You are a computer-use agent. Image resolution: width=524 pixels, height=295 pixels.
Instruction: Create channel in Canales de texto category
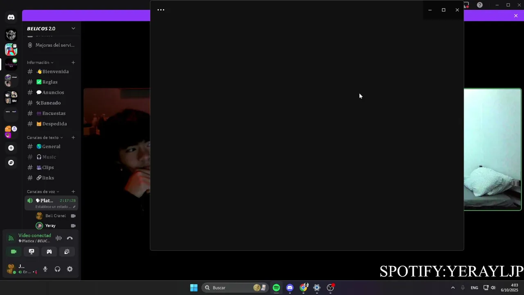coord(73,137)
